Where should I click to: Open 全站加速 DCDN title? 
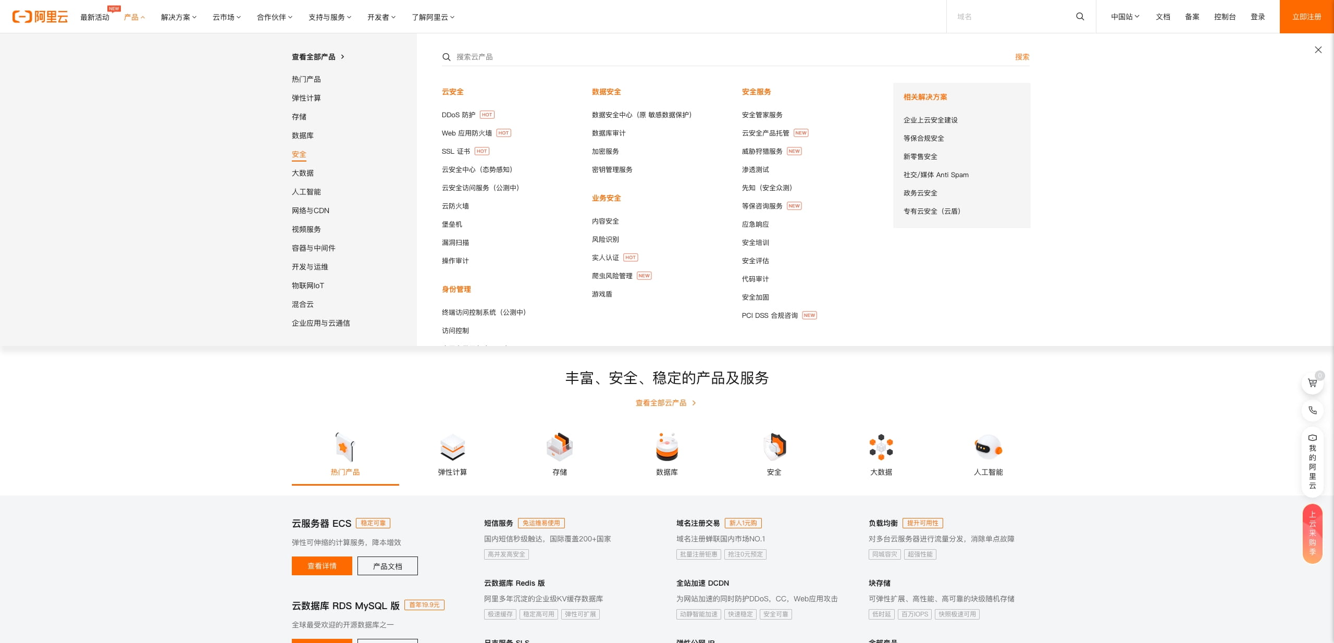pos(702,583)
